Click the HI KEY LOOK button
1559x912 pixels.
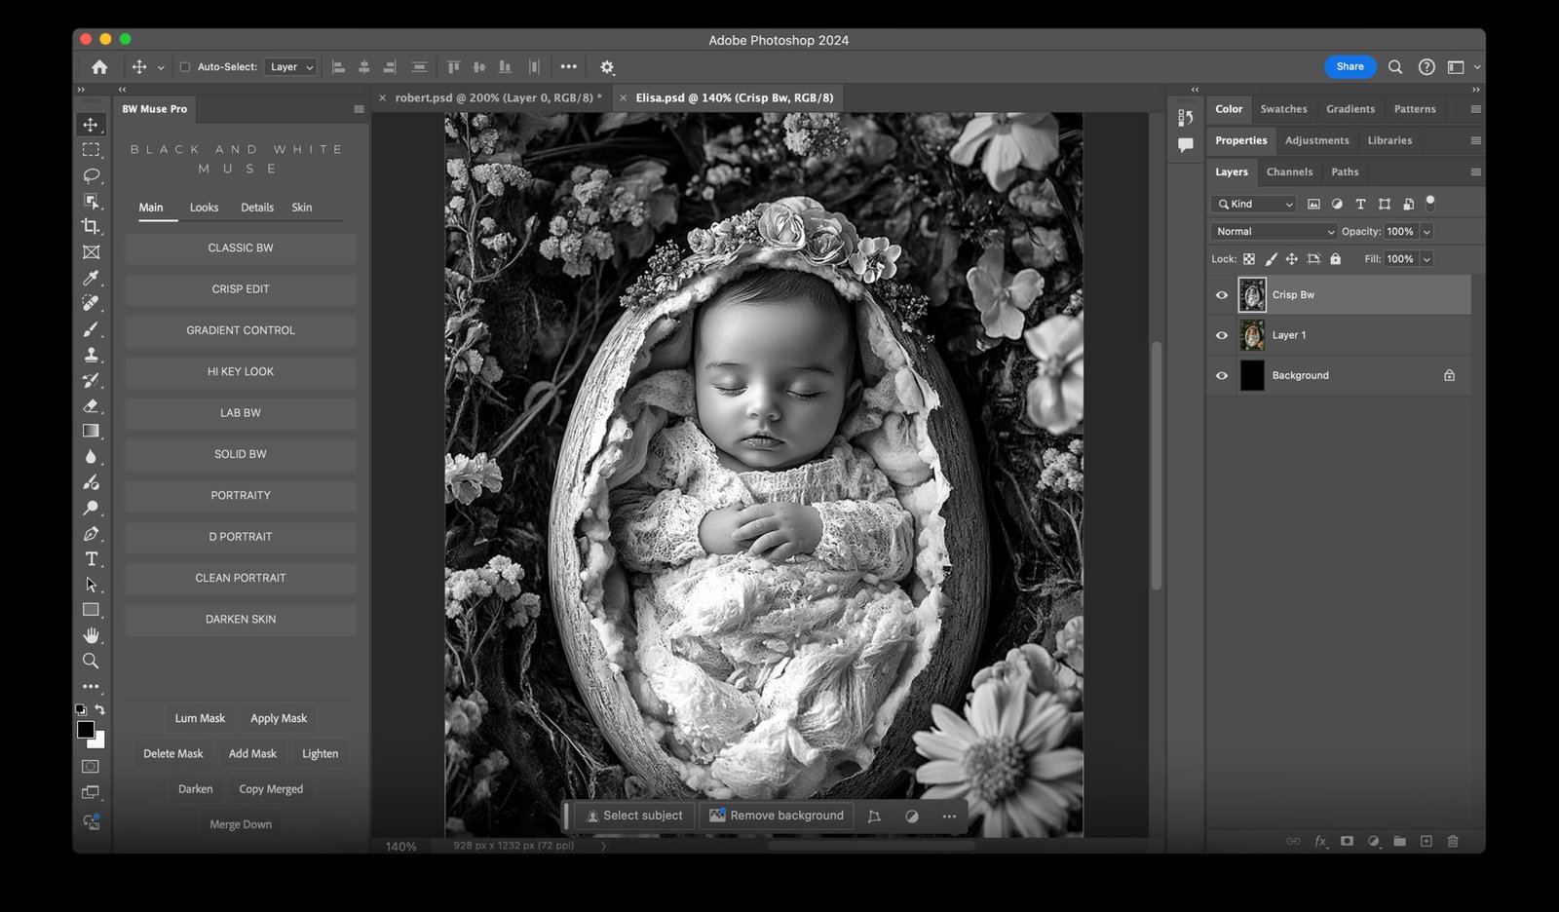241,372
